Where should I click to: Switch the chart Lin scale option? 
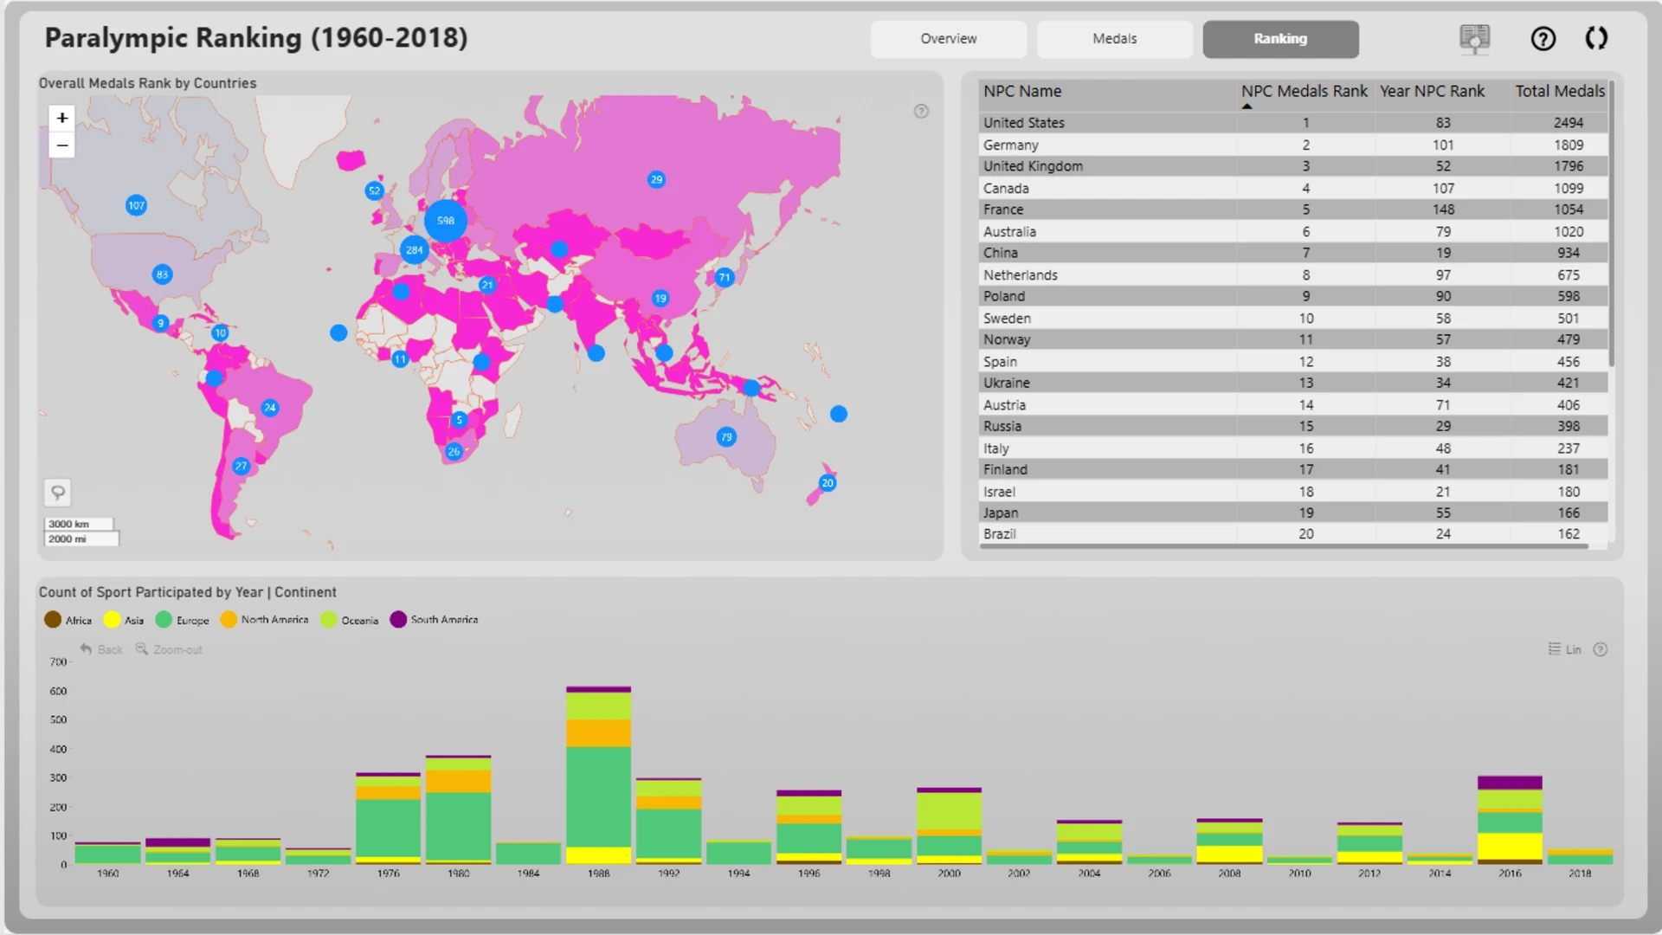click(1565, 649)
